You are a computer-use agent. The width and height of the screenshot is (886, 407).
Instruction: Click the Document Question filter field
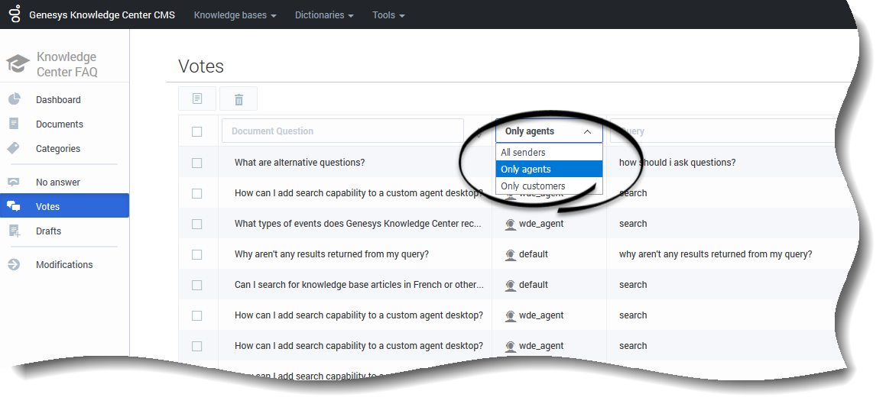[x=342, y=131]
